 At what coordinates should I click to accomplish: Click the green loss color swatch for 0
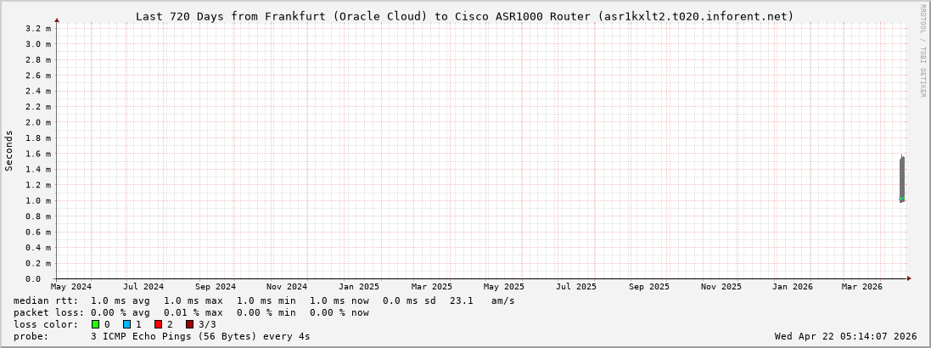[95, 324]
